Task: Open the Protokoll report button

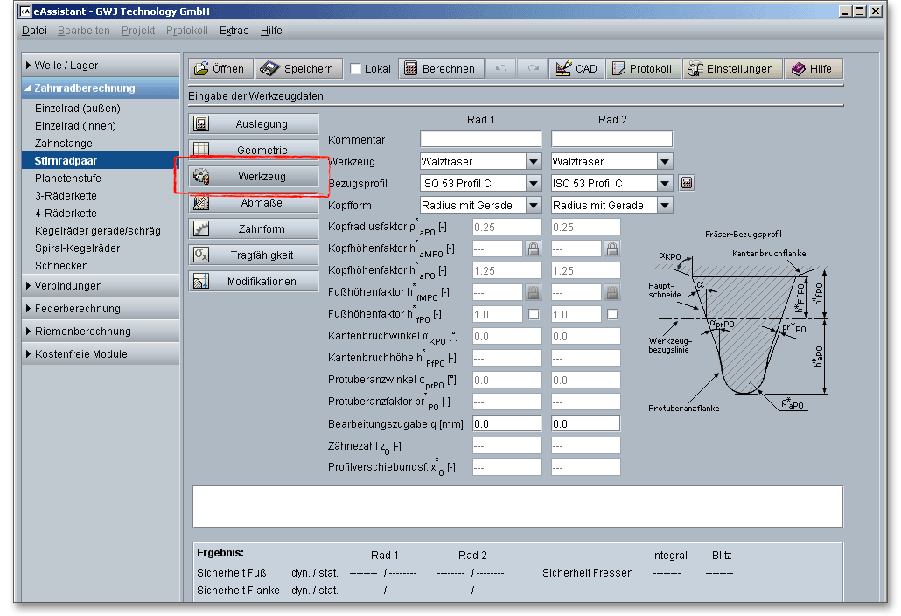Action: (643, 69)
